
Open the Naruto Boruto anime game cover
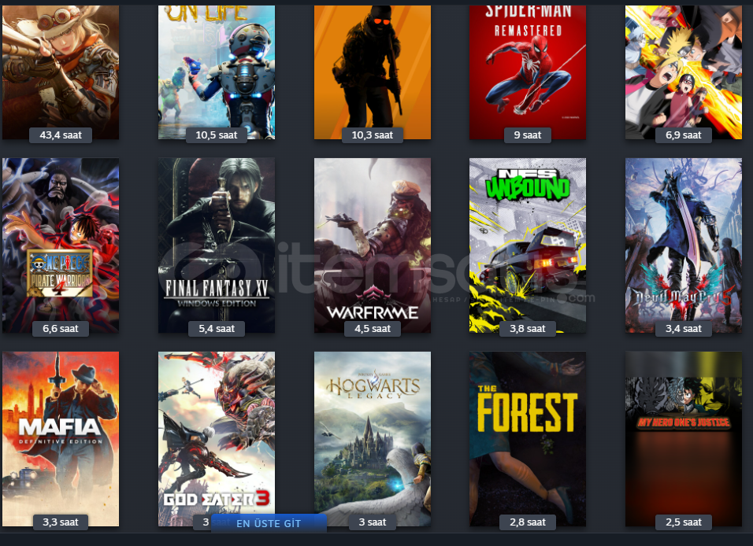(684, 72)
